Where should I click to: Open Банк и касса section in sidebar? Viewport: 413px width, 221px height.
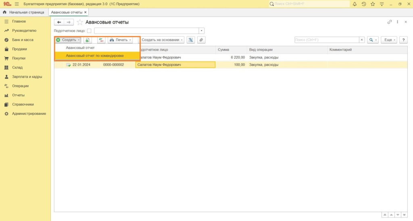click(23, 40)
